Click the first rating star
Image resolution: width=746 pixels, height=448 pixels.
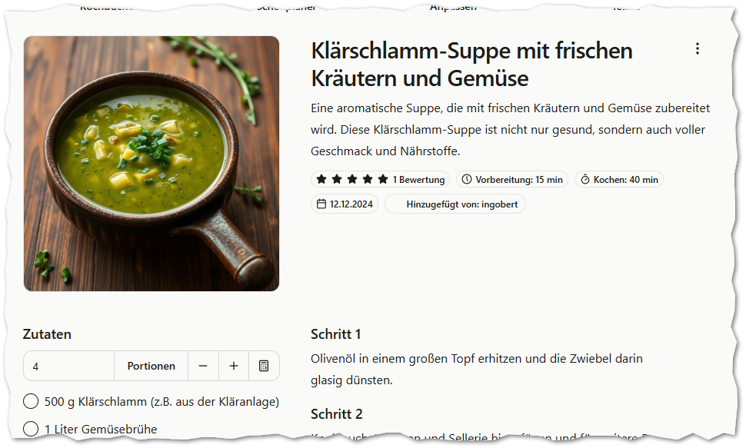321,179
